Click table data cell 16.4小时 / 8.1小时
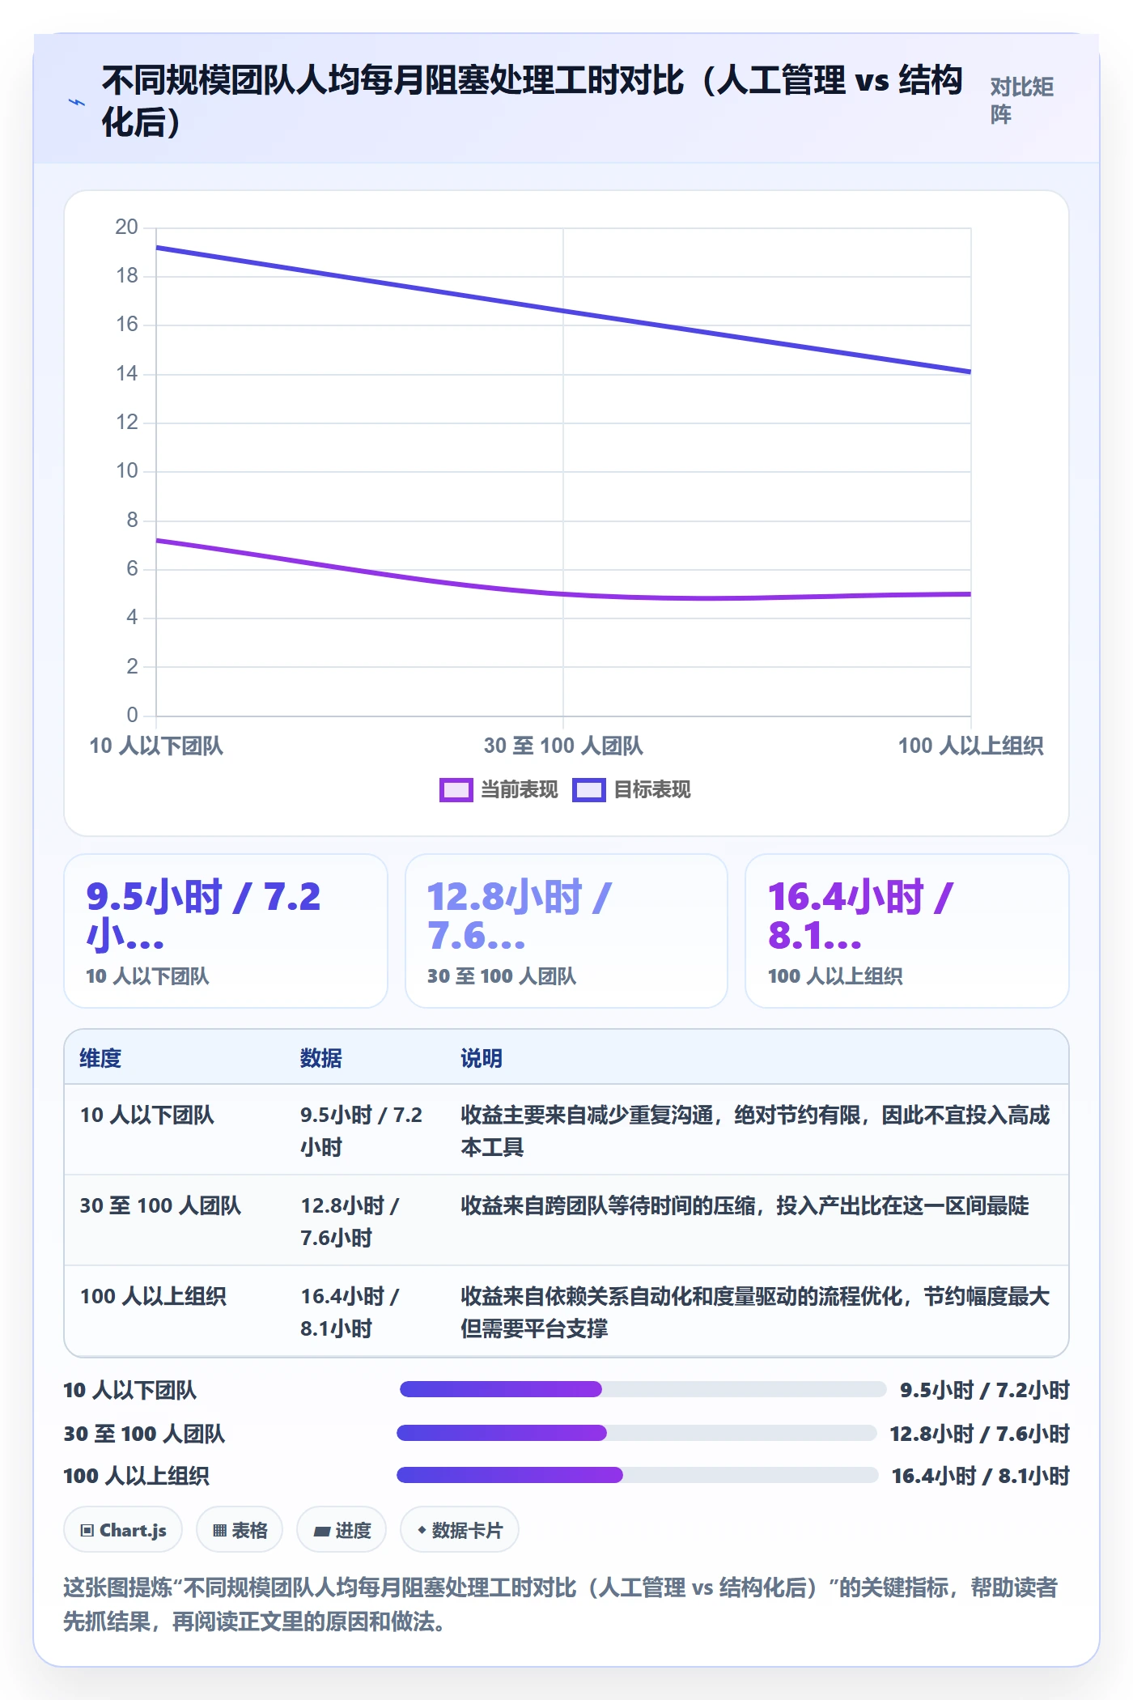The image size is (1133, 1700). 350,1312
